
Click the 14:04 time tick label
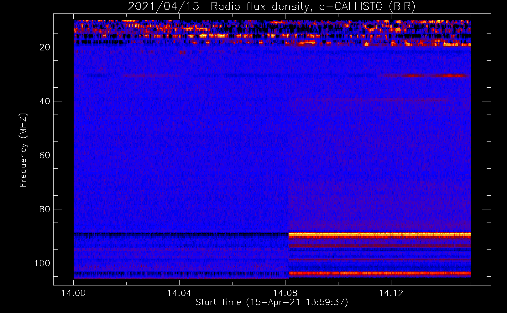click(x=179, y=293)
